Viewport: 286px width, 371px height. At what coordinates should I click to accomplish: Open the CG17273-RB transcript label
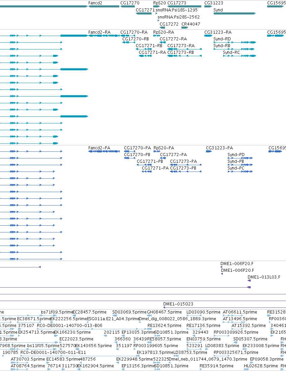[180, 52]
